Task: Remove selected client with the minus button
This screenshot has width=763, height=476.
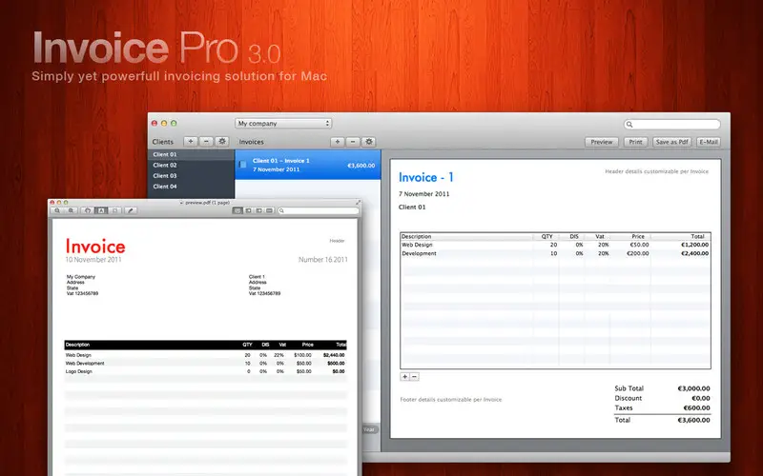Action: 206,141
